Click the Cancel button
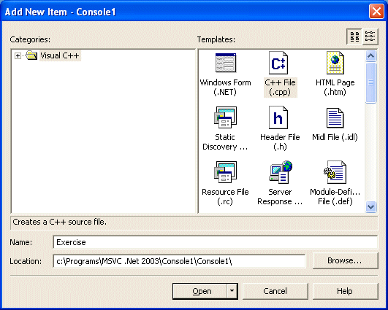388x310 pixels. [x=275, y=291]
